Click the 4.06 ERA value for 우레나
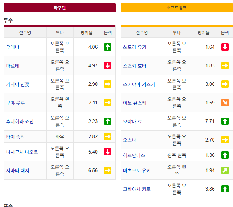Viewport: 233px width, 207px height. (x=93, y=47)
